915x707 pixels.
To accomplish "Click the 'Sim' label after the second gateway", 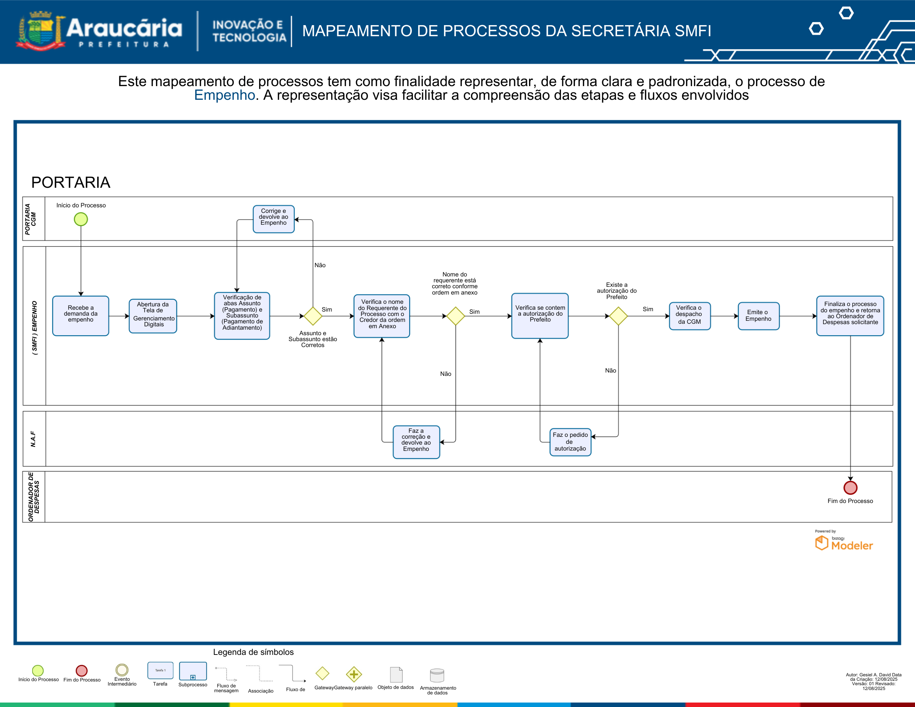I will click(474, 312).
